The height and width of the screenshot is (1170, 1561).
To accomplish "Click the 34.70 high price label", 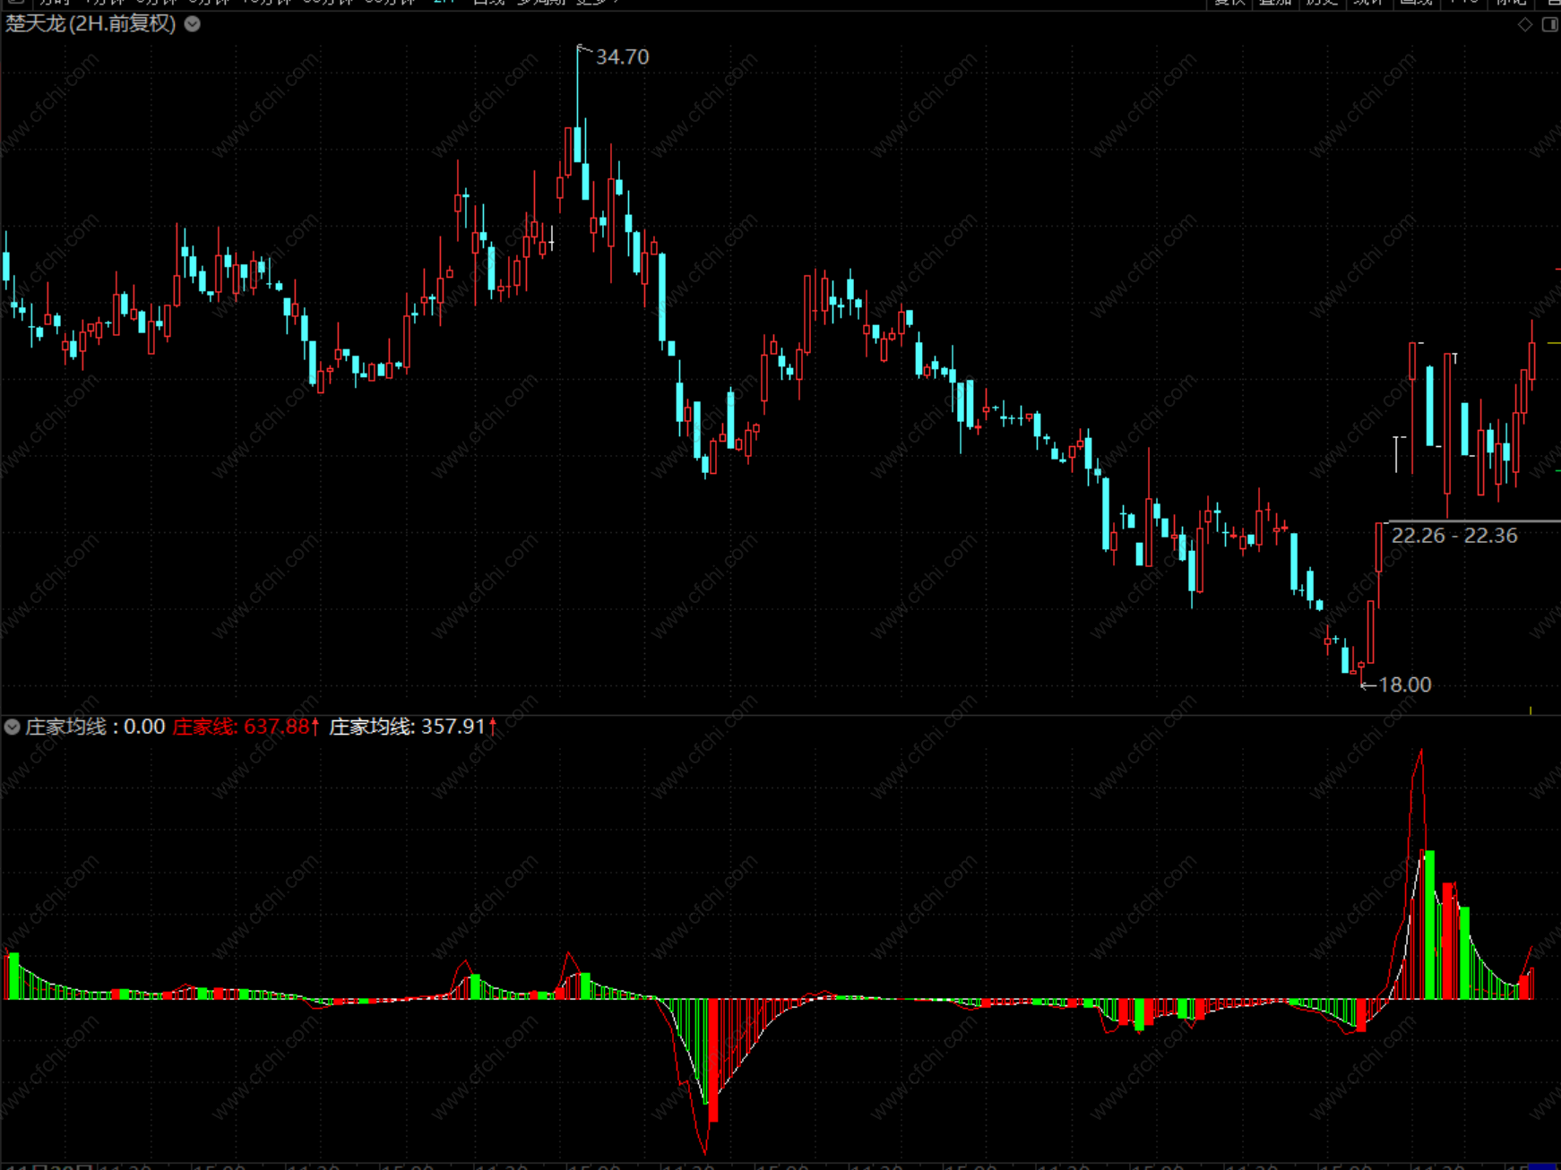I will click(623, 57).
